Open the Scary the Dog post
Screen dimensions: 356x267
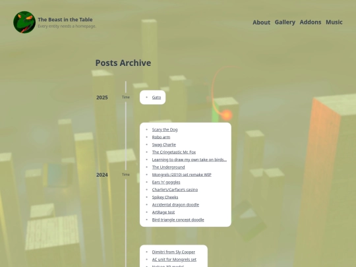point(165,130)
